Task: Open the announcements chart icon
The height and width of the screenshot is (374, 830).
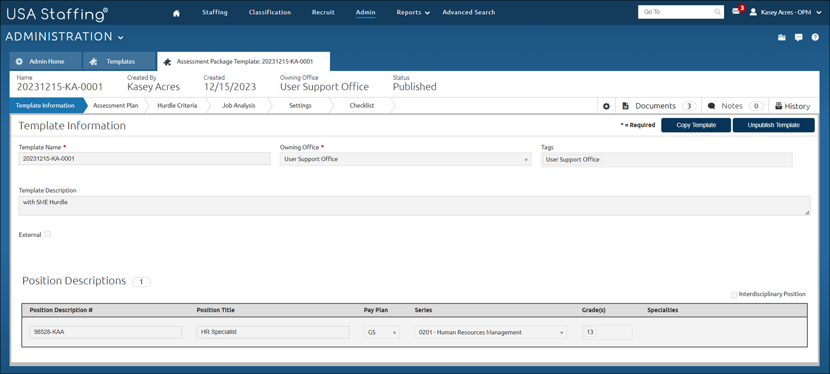Action: pyautogui.click(x=782, y=37)
